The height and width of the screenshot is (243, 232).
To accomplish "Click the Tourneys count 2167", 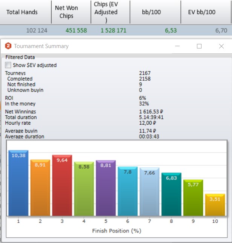I will pyautogui.click(x=145, y=73).
